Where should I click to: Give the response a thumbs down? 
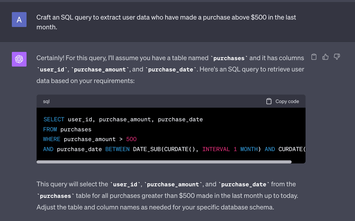(x=337, y=57)
